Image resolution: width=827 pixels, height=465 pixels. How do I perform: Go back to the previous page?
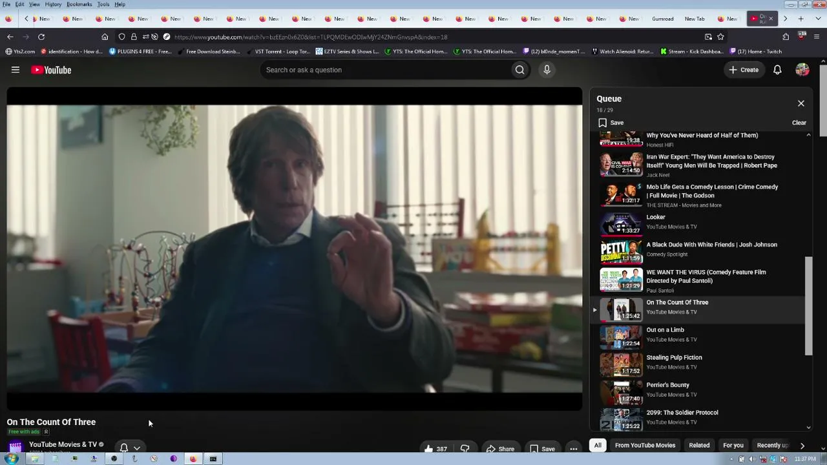(x=10, y=37)
